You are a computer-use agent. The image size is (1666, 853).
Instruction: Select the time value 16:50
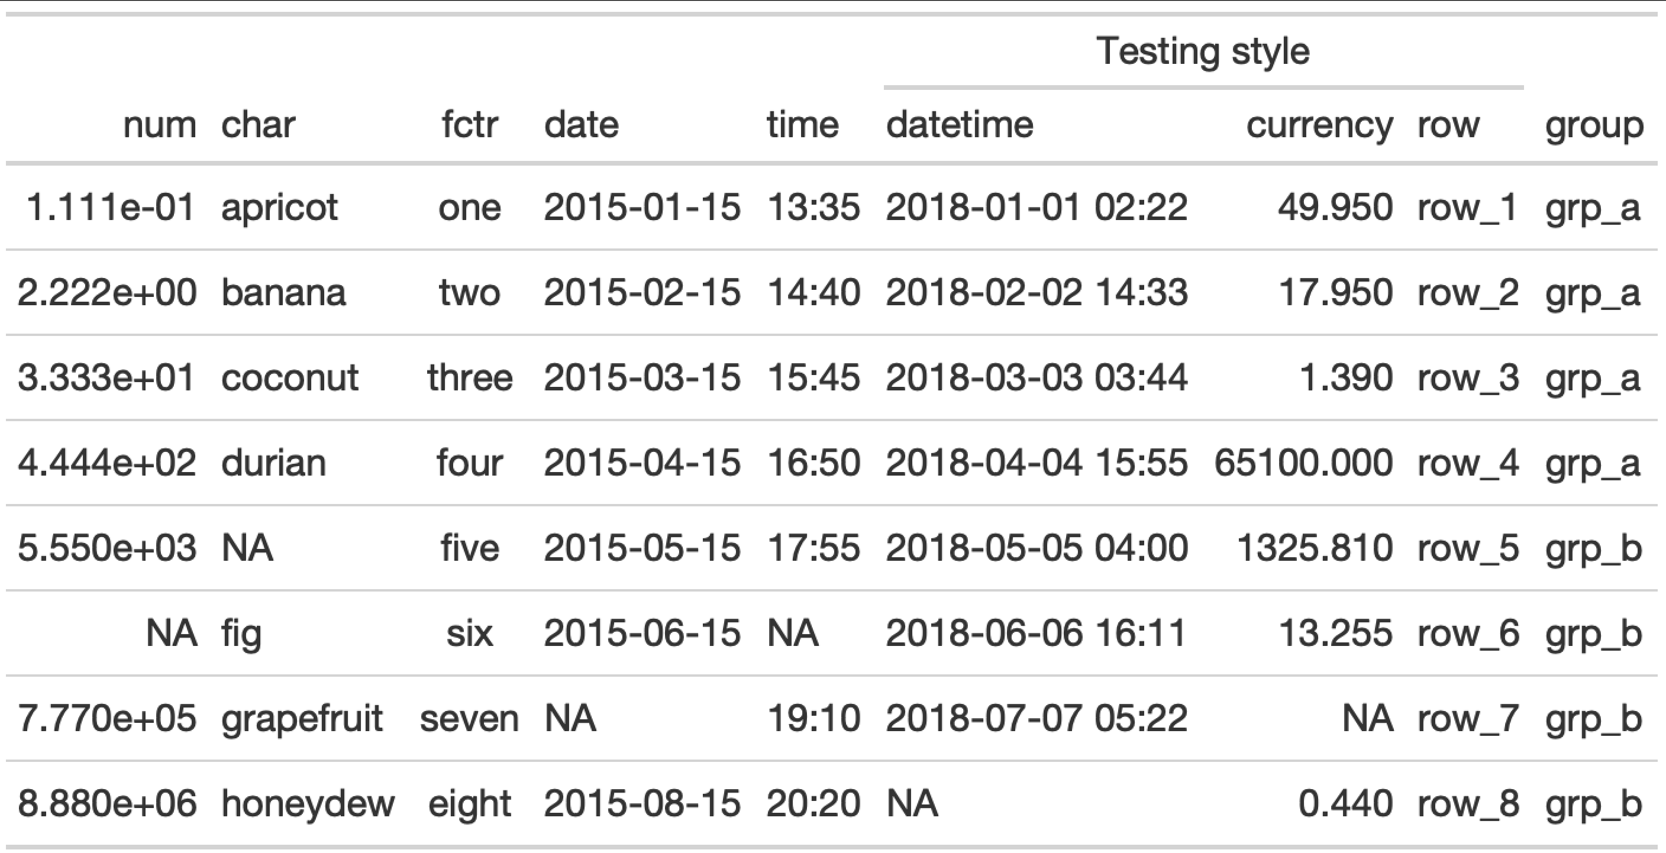click(x=813, y=463)
